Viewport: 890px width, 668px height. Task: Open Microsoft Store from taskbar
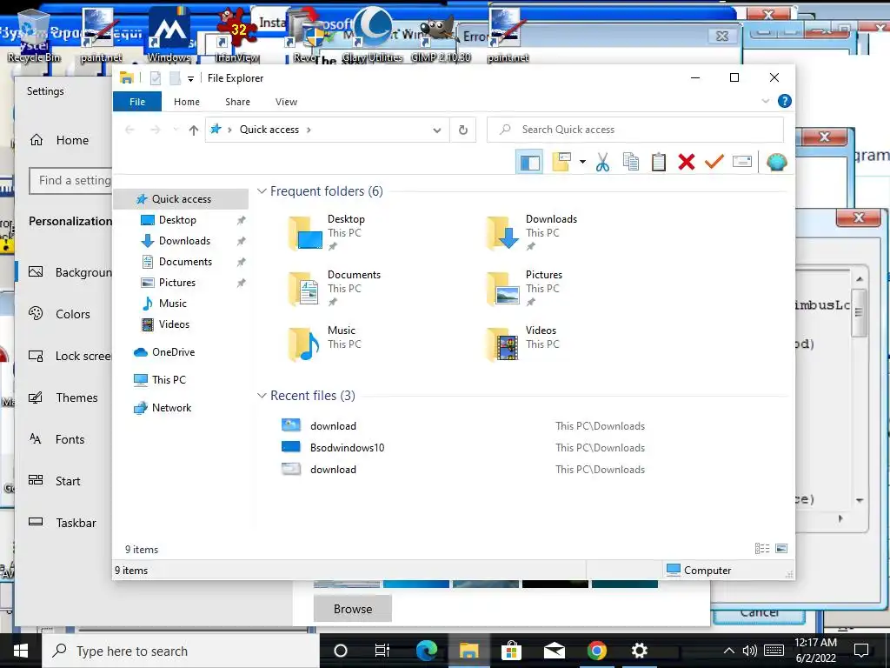pos(511,651)
